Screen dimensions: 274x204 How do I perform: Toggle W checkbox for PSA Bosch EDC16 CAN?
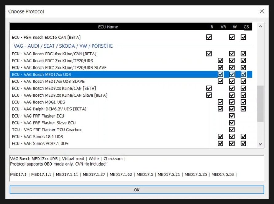coord(232,37)
